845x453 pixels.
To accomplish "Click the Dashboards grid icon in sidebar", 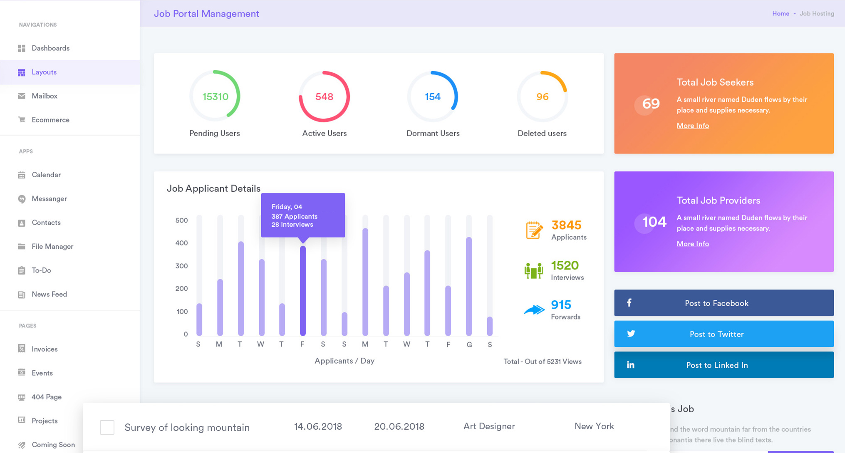I will 22,48.
